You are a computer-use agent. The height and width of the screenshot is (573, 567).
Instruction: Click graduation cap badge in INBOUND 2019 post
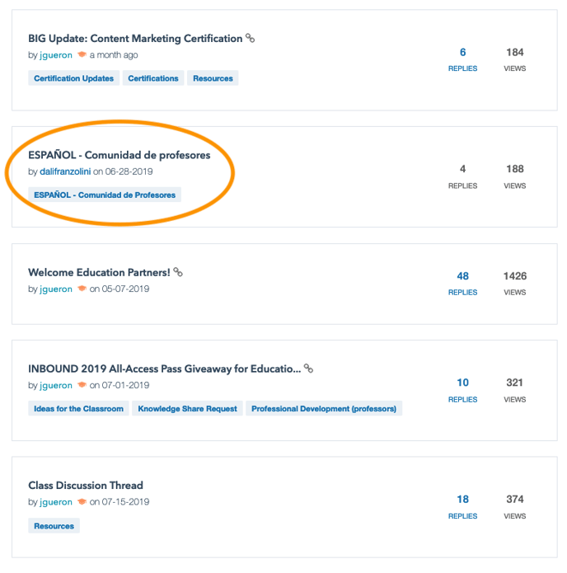82,385
